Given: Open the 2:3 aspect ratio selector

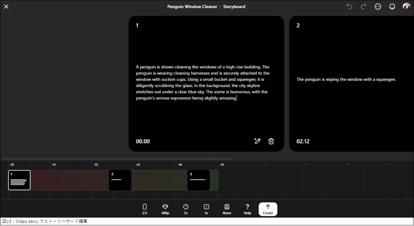Looking at the screenshot, I should click(x=145, y=209).
